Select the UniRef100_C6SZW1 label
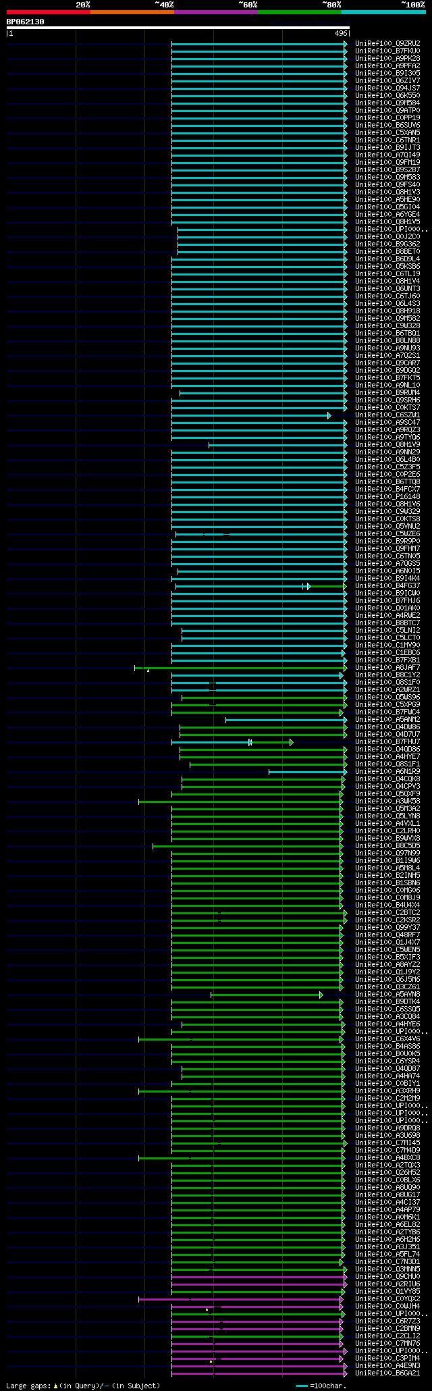 point(387,415)
